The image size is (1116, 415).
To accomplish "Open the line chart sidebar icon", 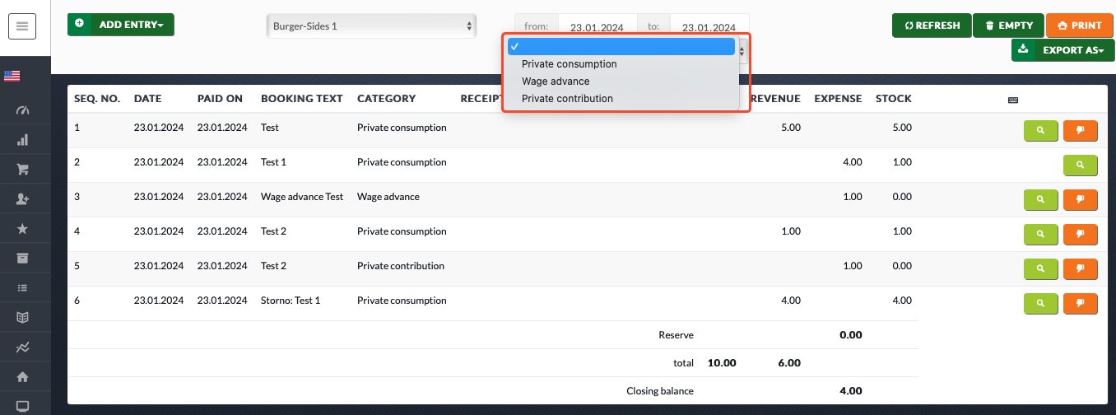I will coord(22,347).
